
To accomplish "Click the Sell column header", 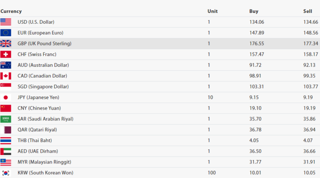I will click(308, 11).
